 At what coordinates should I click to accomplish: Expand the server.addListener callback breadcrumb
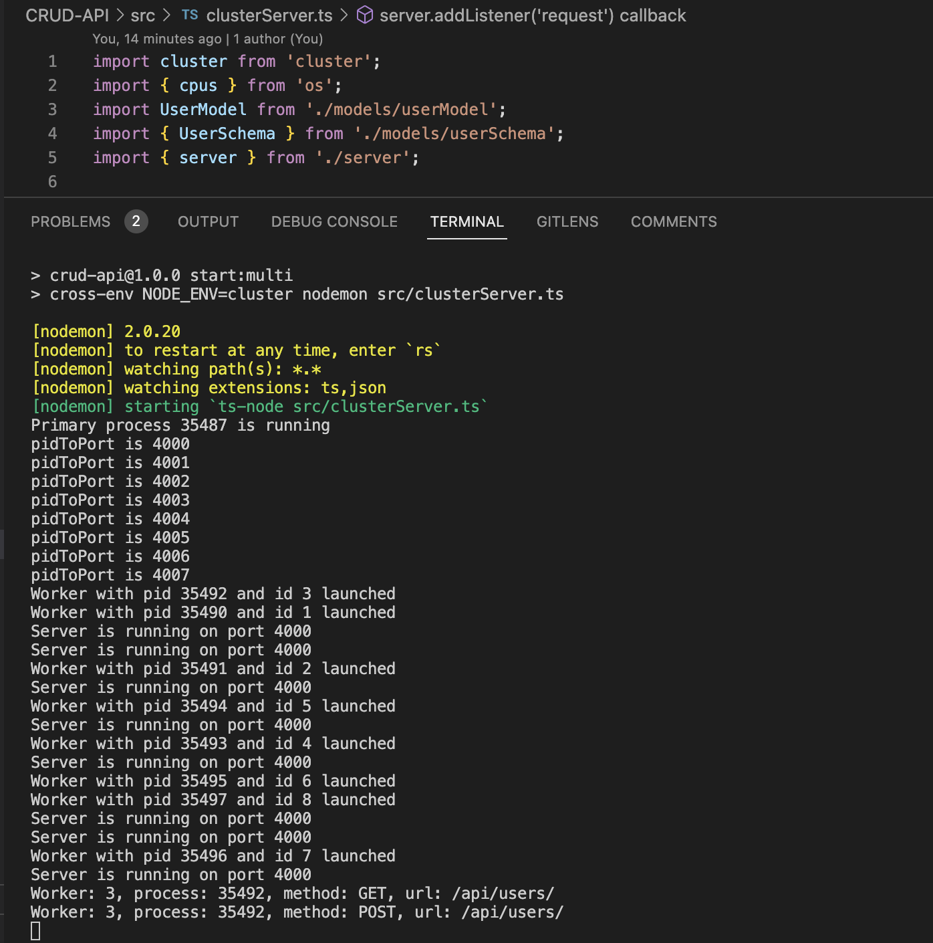[x=532, y=15]
